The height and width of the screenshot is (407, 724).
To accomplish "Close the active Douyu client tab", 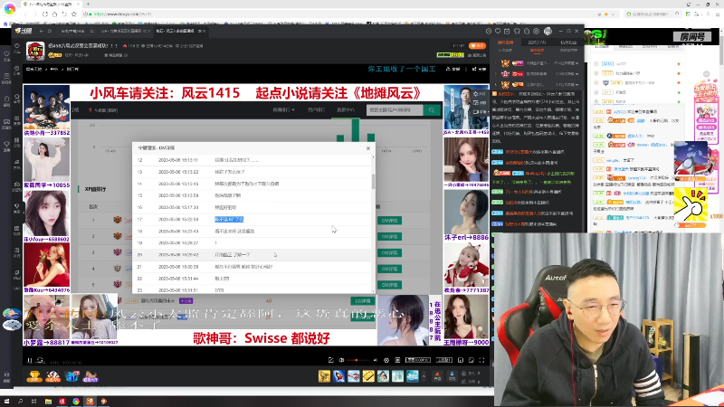I will click(x=205, y=31).
